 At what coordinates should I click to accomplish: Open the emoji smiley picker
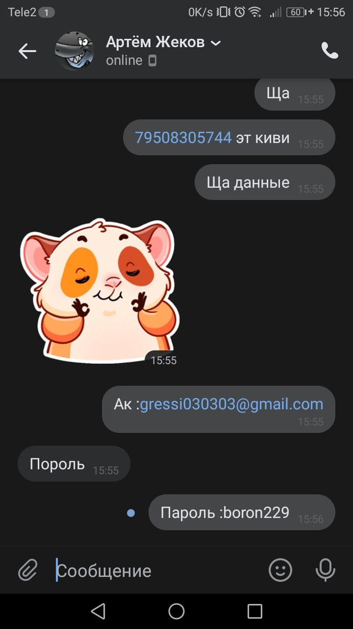[280, 570]
